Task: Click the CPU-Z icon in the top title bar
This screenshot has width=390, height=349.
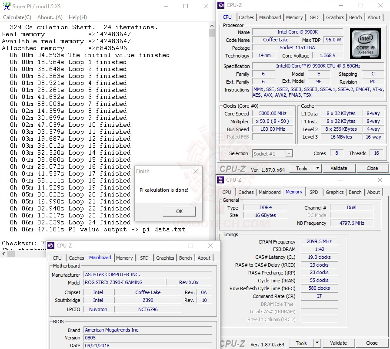Action: [221, 5]
